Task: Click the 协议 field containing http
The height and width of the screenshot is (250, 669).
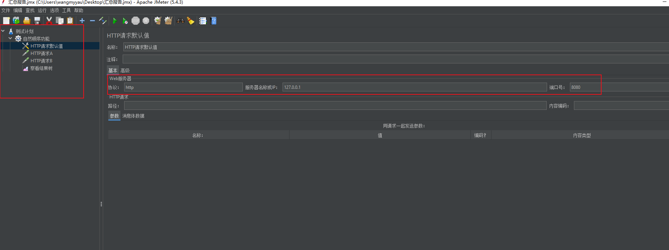Action: click(183, 87)
